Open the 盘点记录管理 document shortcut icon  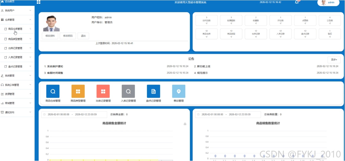[153, 91]
